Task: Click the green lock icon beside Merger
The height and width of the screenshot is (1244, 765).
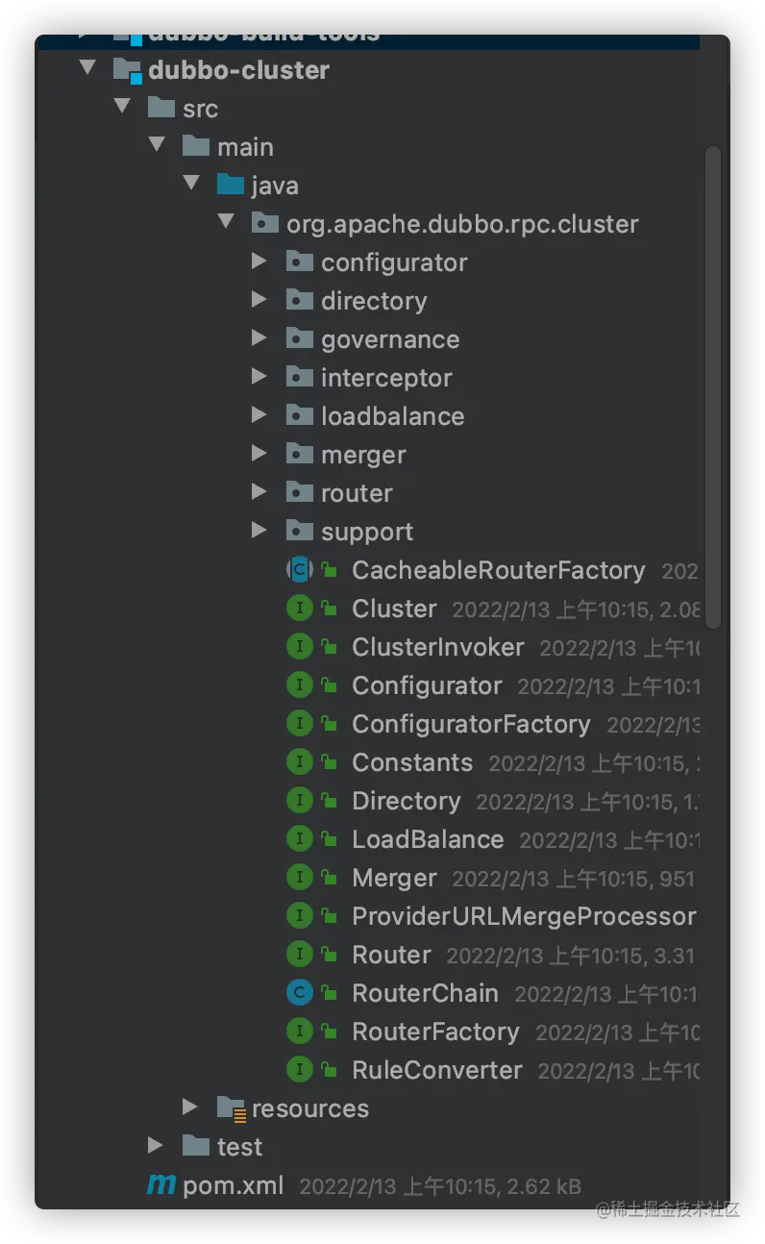Action: tap(330, 879)
